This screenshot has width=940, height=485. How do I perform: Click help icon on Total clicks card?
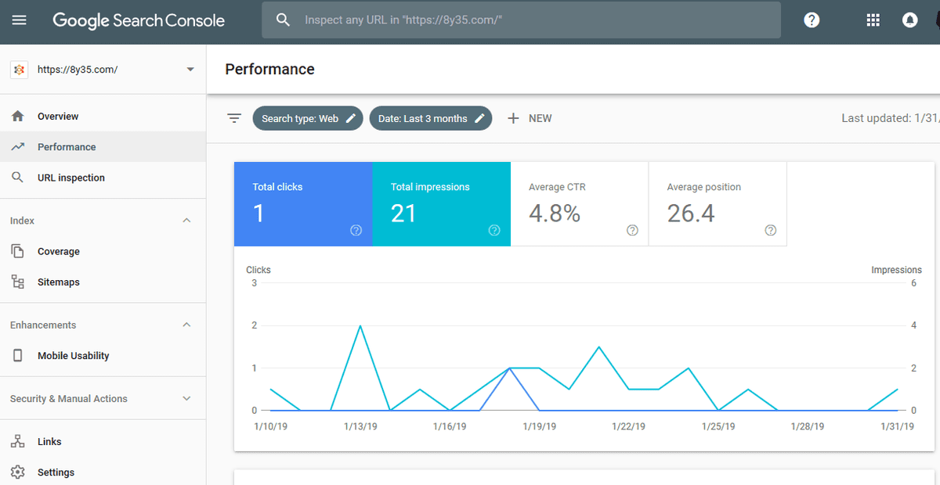coord(356,230)
